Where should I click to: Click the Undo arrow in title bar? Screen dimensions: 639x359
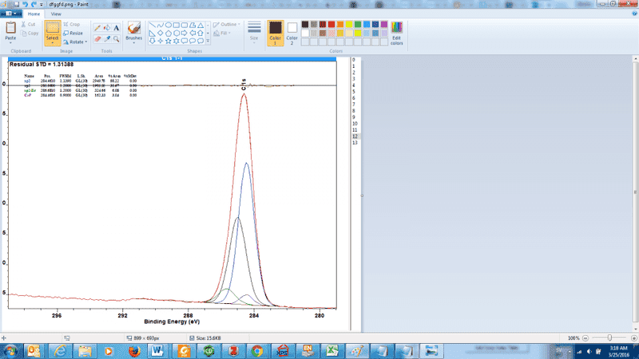[26, 4]
